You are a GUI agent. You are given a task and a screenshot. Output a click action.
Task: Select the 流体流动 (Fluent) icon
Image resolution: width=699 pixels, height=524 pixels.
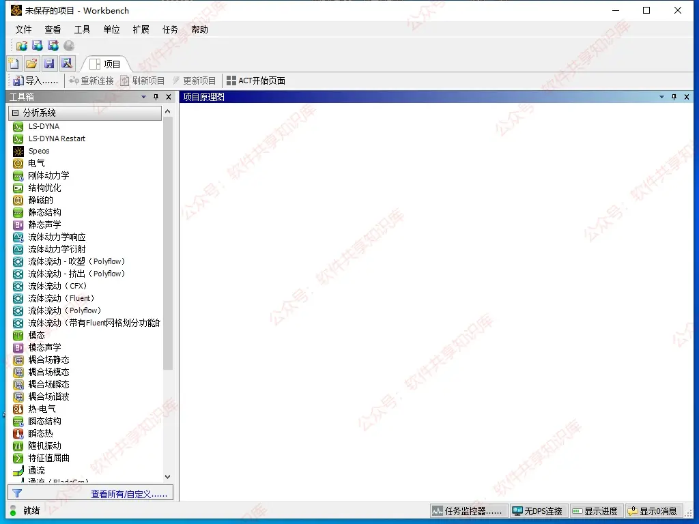(18, 298)
